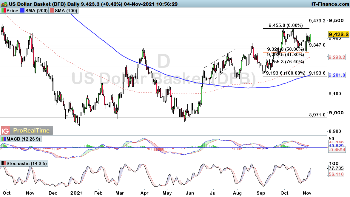Screen dimensions: 350x197
Task: Click the Stochastic black-red legend swatch
Action: pos(3,164)
